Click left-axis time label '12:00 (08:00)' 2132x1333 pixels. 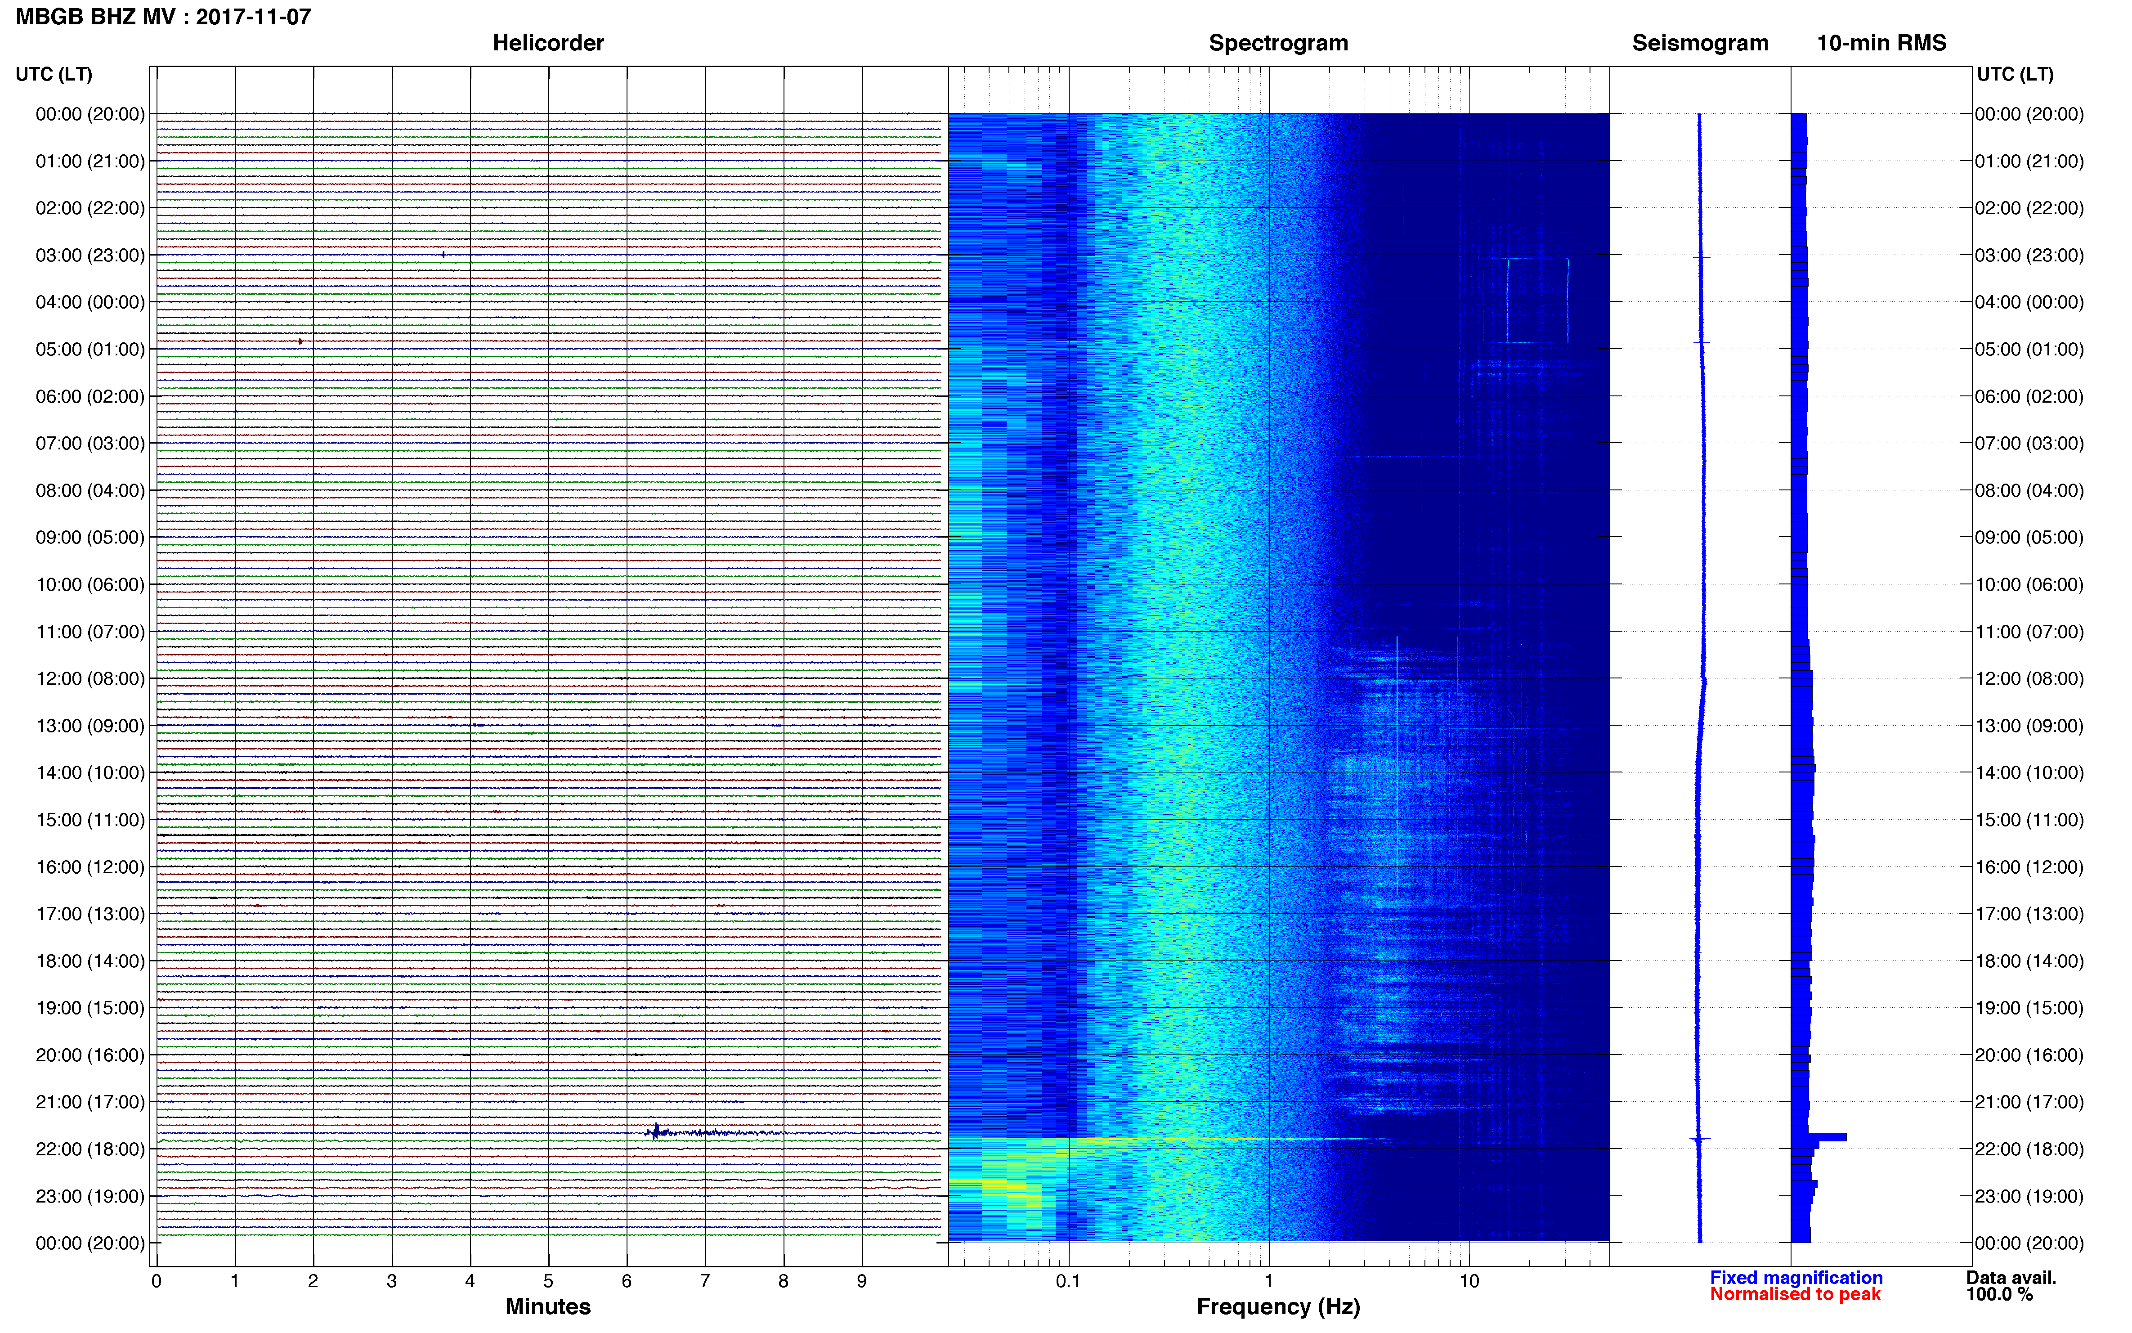tap(90, 679)
